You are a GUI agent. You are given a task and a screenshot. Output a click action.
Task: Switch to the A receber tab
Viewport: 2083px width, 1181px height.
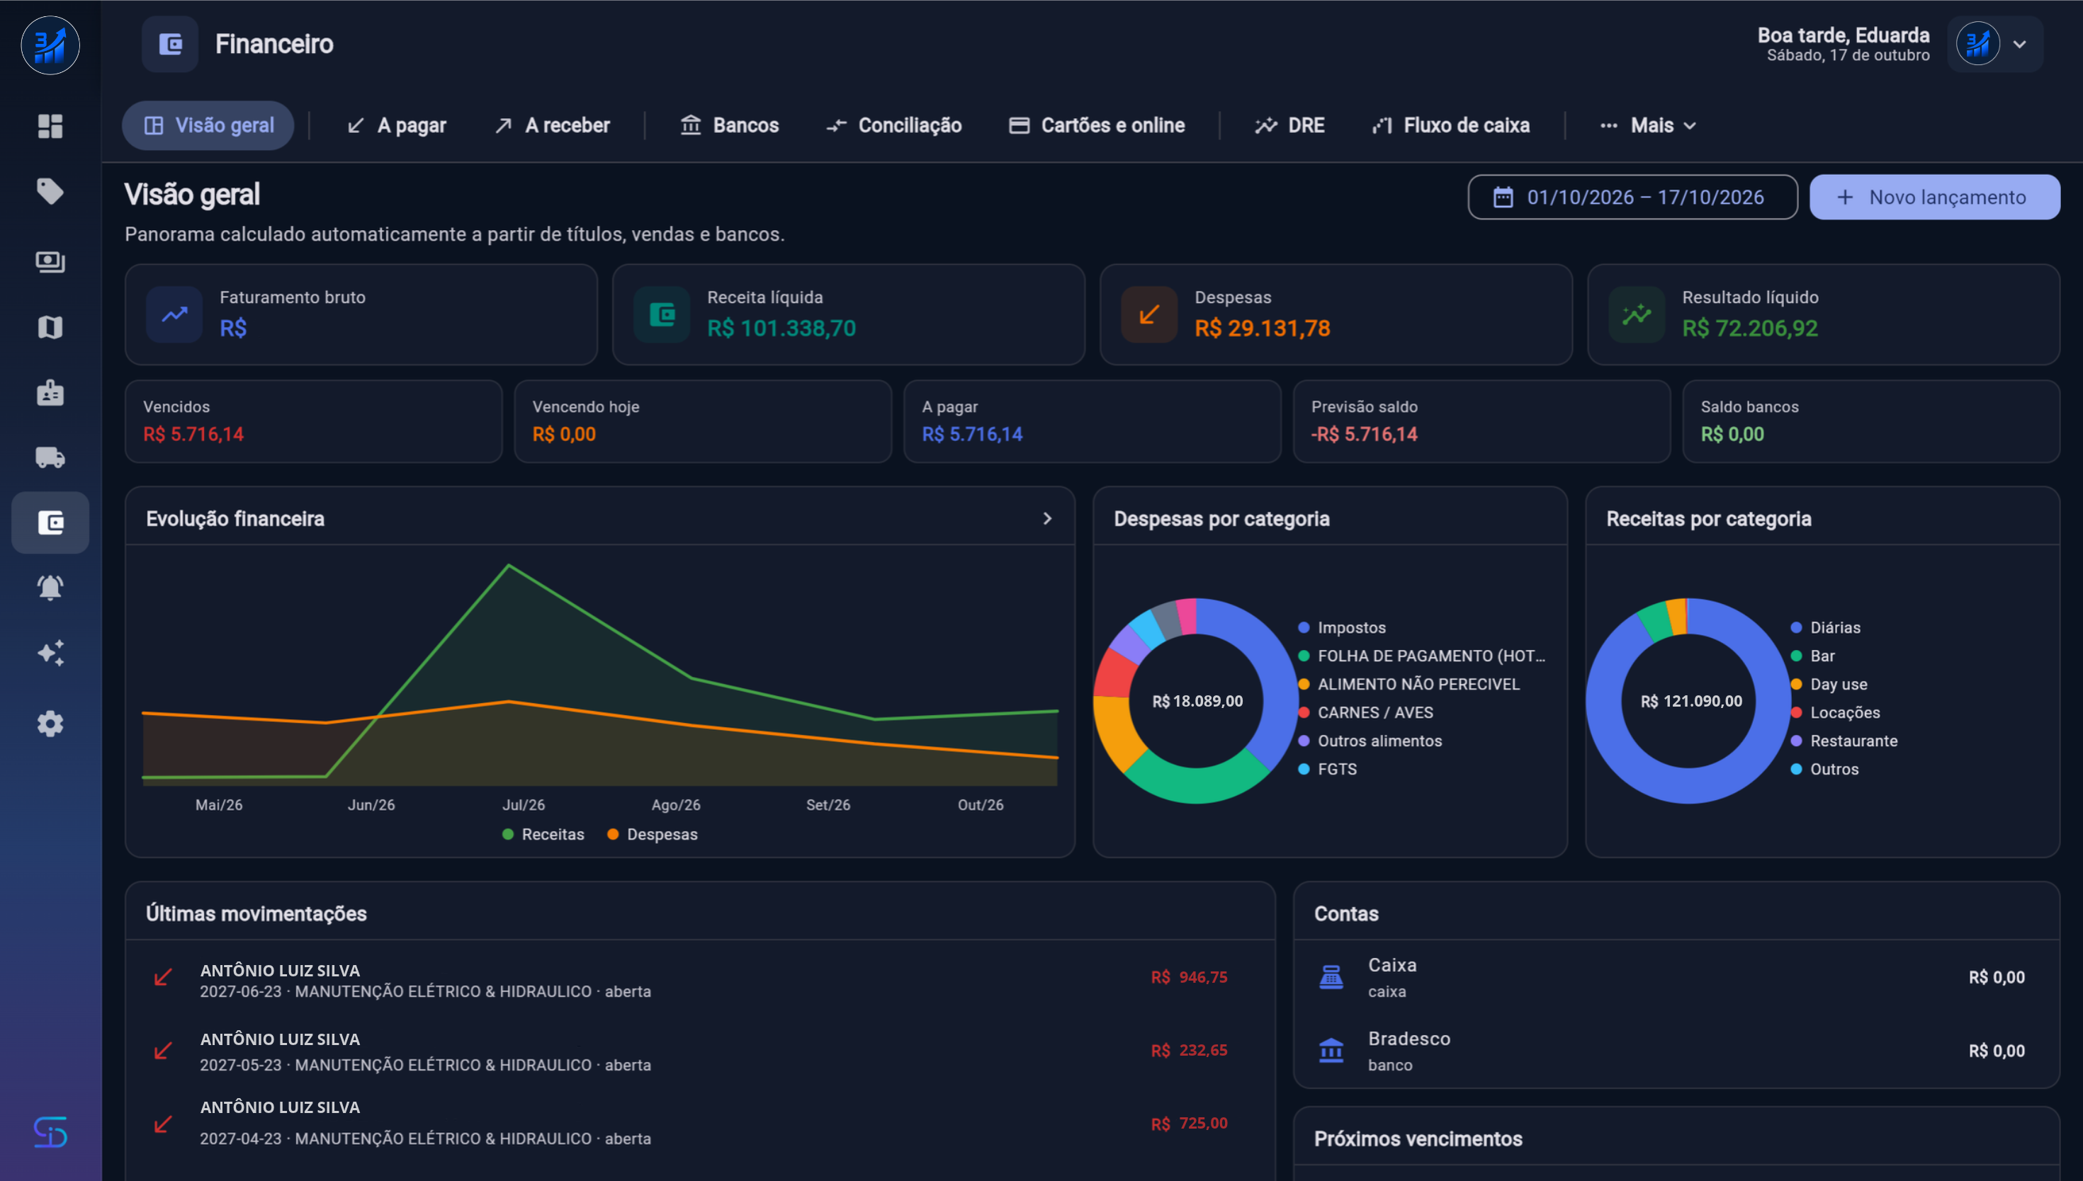tap(552, 125)
